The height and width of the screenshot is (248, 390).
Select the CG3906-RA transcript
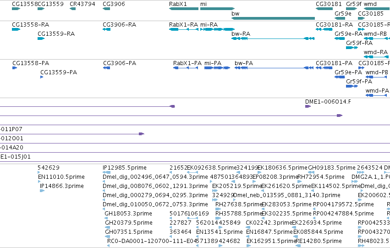click(x=120, y=25)
